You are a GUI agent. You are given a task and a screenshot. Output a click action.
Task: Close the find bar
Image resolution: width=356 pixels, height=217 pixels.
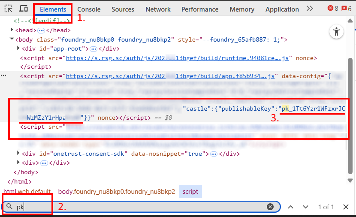(346, 207)
